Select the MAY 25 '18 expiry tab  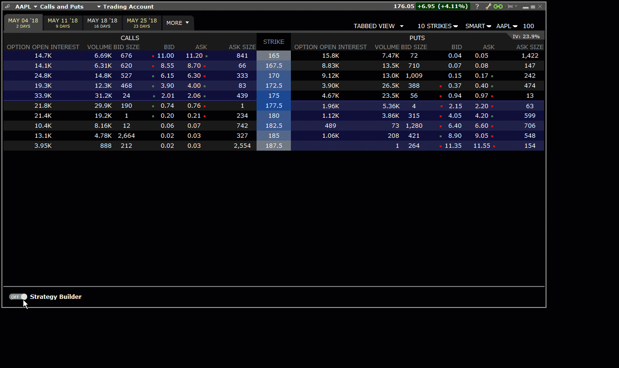coord(142,22)
